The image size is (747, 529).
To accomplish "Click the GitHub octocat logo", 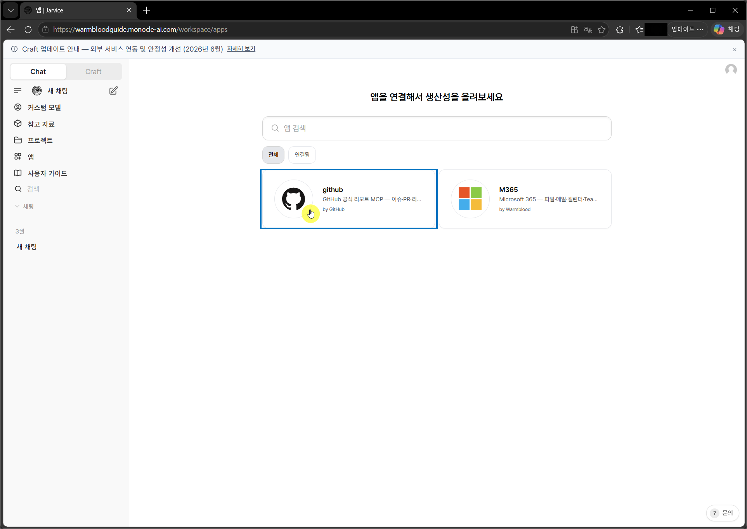I will click(x=293, y=199).
